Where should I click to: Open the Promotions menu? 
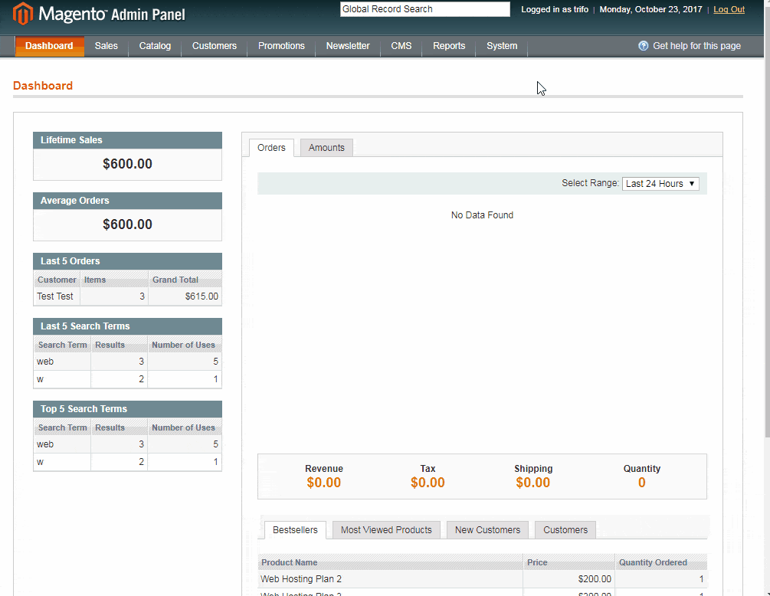pyautogui.click(x=281, y=46)
